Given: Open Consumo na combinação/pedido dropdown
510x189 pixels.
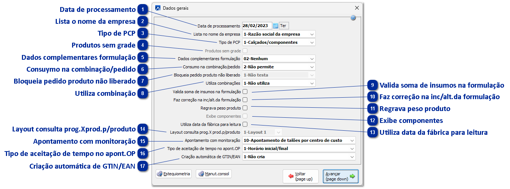Looking at the screenshot, I should point(279,67).
